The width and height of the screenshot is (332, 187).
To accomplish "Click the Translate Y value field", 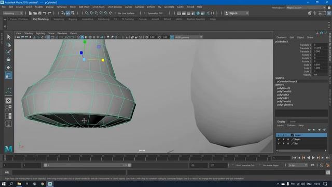I will click(x=320, y=48).
